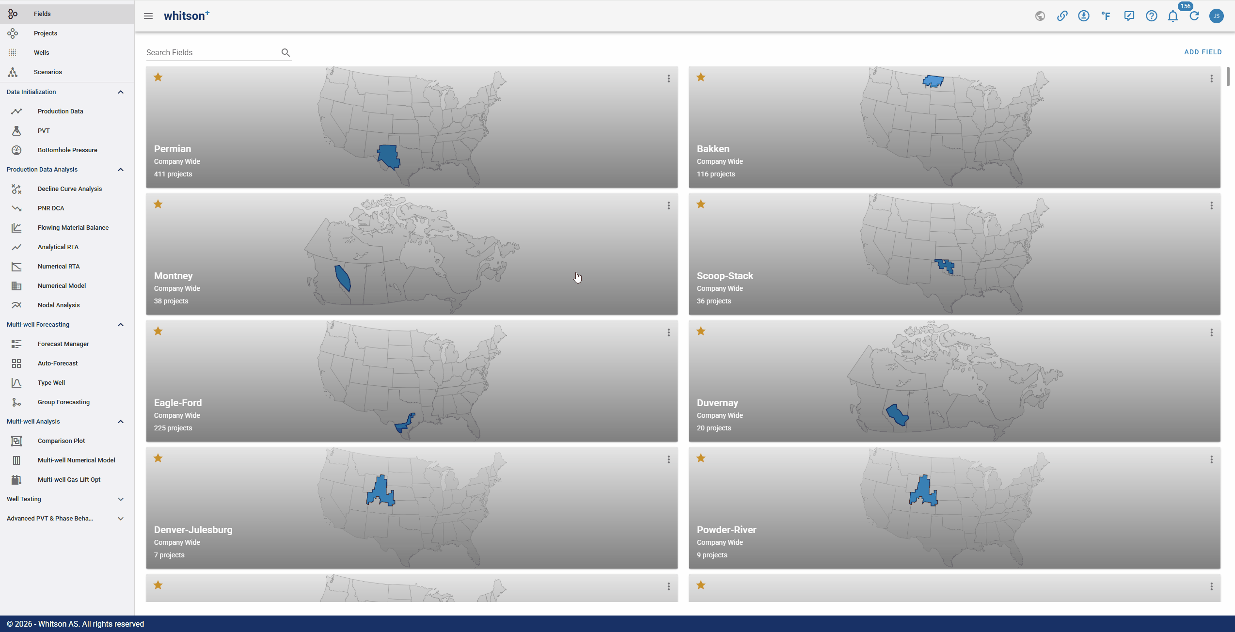This screenshot has height=632, width=1235.
Task: Click the vertical scrollbar of fields list
Action: pyautogui.click(x=1228, y=77)
